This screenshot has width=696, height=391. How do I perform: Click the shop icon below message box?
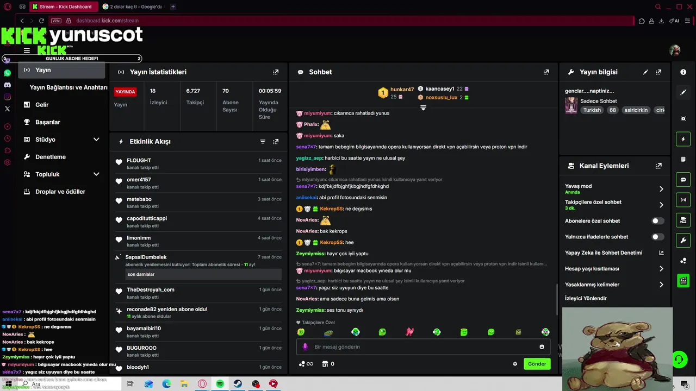click(x=325, y=364)
